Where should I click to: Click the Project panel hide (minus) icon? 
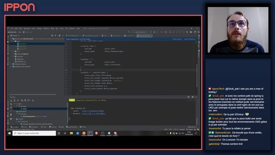point(63,36)
